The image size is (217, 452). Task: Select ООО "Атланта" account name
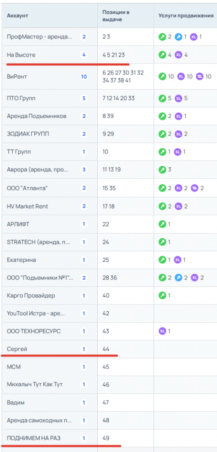(27, 188)
